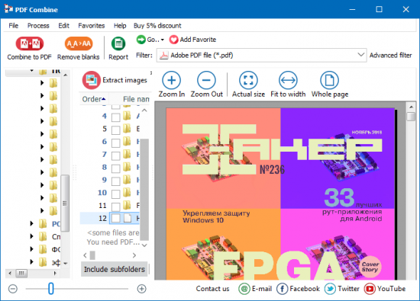Click the magazine cover page preview

click(x=280, y=194)
